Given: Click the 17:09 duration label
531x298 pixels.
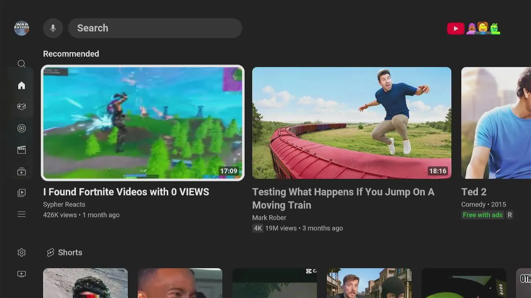Looking at the screenshot, I should [x=229, y=171].
